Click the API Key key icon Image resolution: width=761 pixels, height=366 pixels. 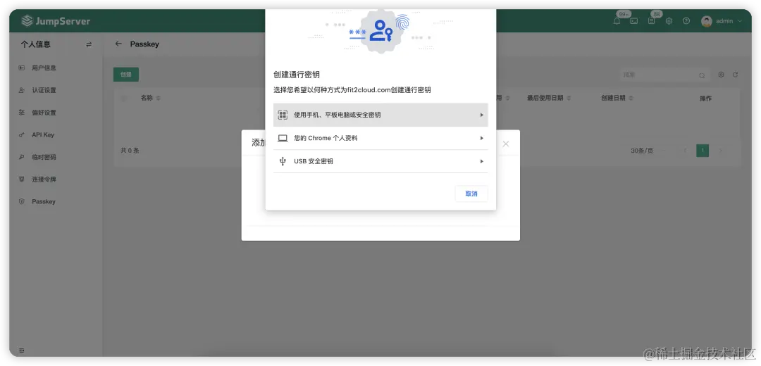[x=21, y=134]
